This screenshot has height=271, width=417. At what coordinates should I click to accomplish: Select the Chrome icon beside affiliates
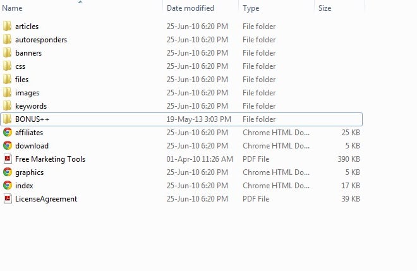pos(8,132)
